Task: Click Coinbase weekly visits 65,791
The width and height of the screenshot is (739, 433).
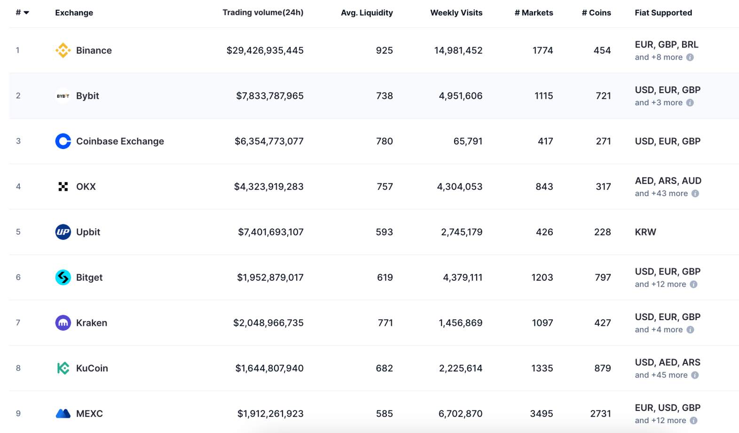Action: click(468, 141)
